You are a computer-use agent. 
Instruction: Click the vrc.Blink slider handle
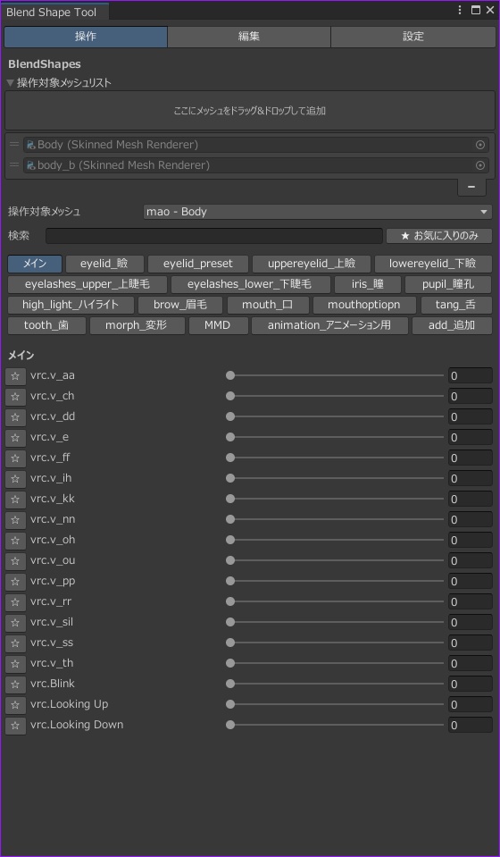[230, 684]
